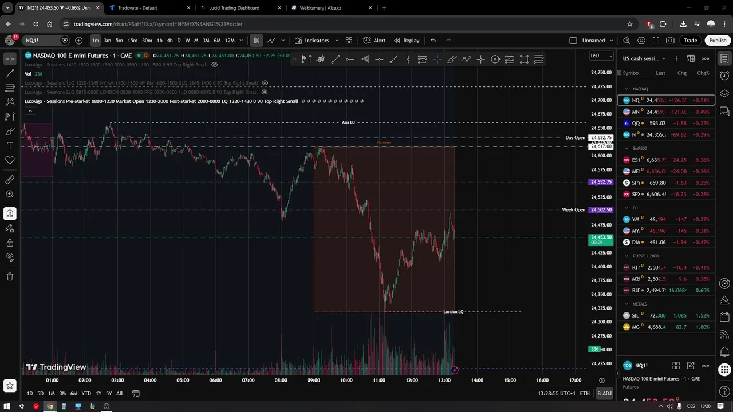Tick the layout checkbox next to Unnamed
Screen dimensions: 733x412
(573, 41)
